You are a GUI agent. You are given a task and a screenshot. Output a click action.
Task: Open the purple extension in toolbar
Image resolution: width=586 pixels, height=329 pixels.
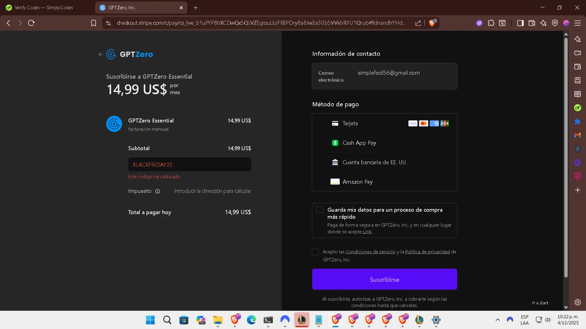click(x=479, y=23)
